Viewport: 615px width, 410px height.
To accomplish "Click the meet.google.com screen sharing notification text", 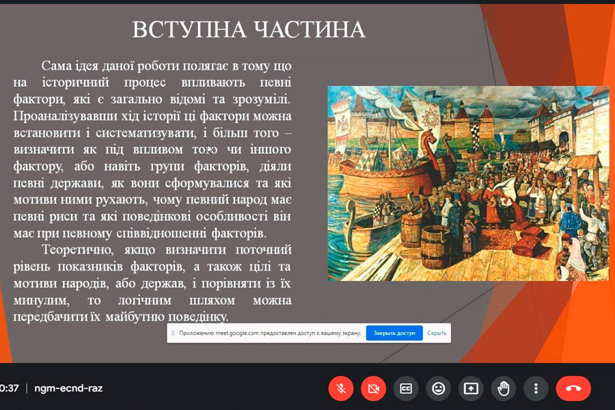I will [x=269, y=333].
